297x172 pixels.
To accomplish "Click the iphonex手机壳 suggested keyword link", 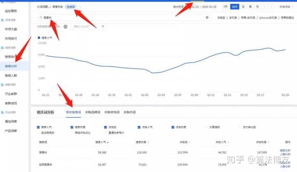I will point(268,18).
